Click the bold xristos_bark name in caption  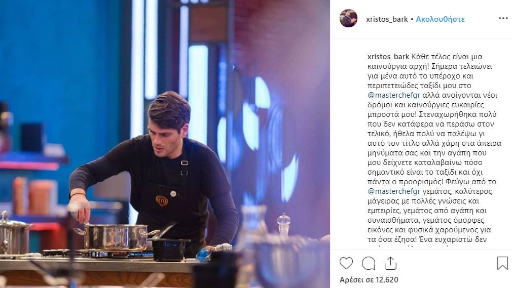(388, 57)
